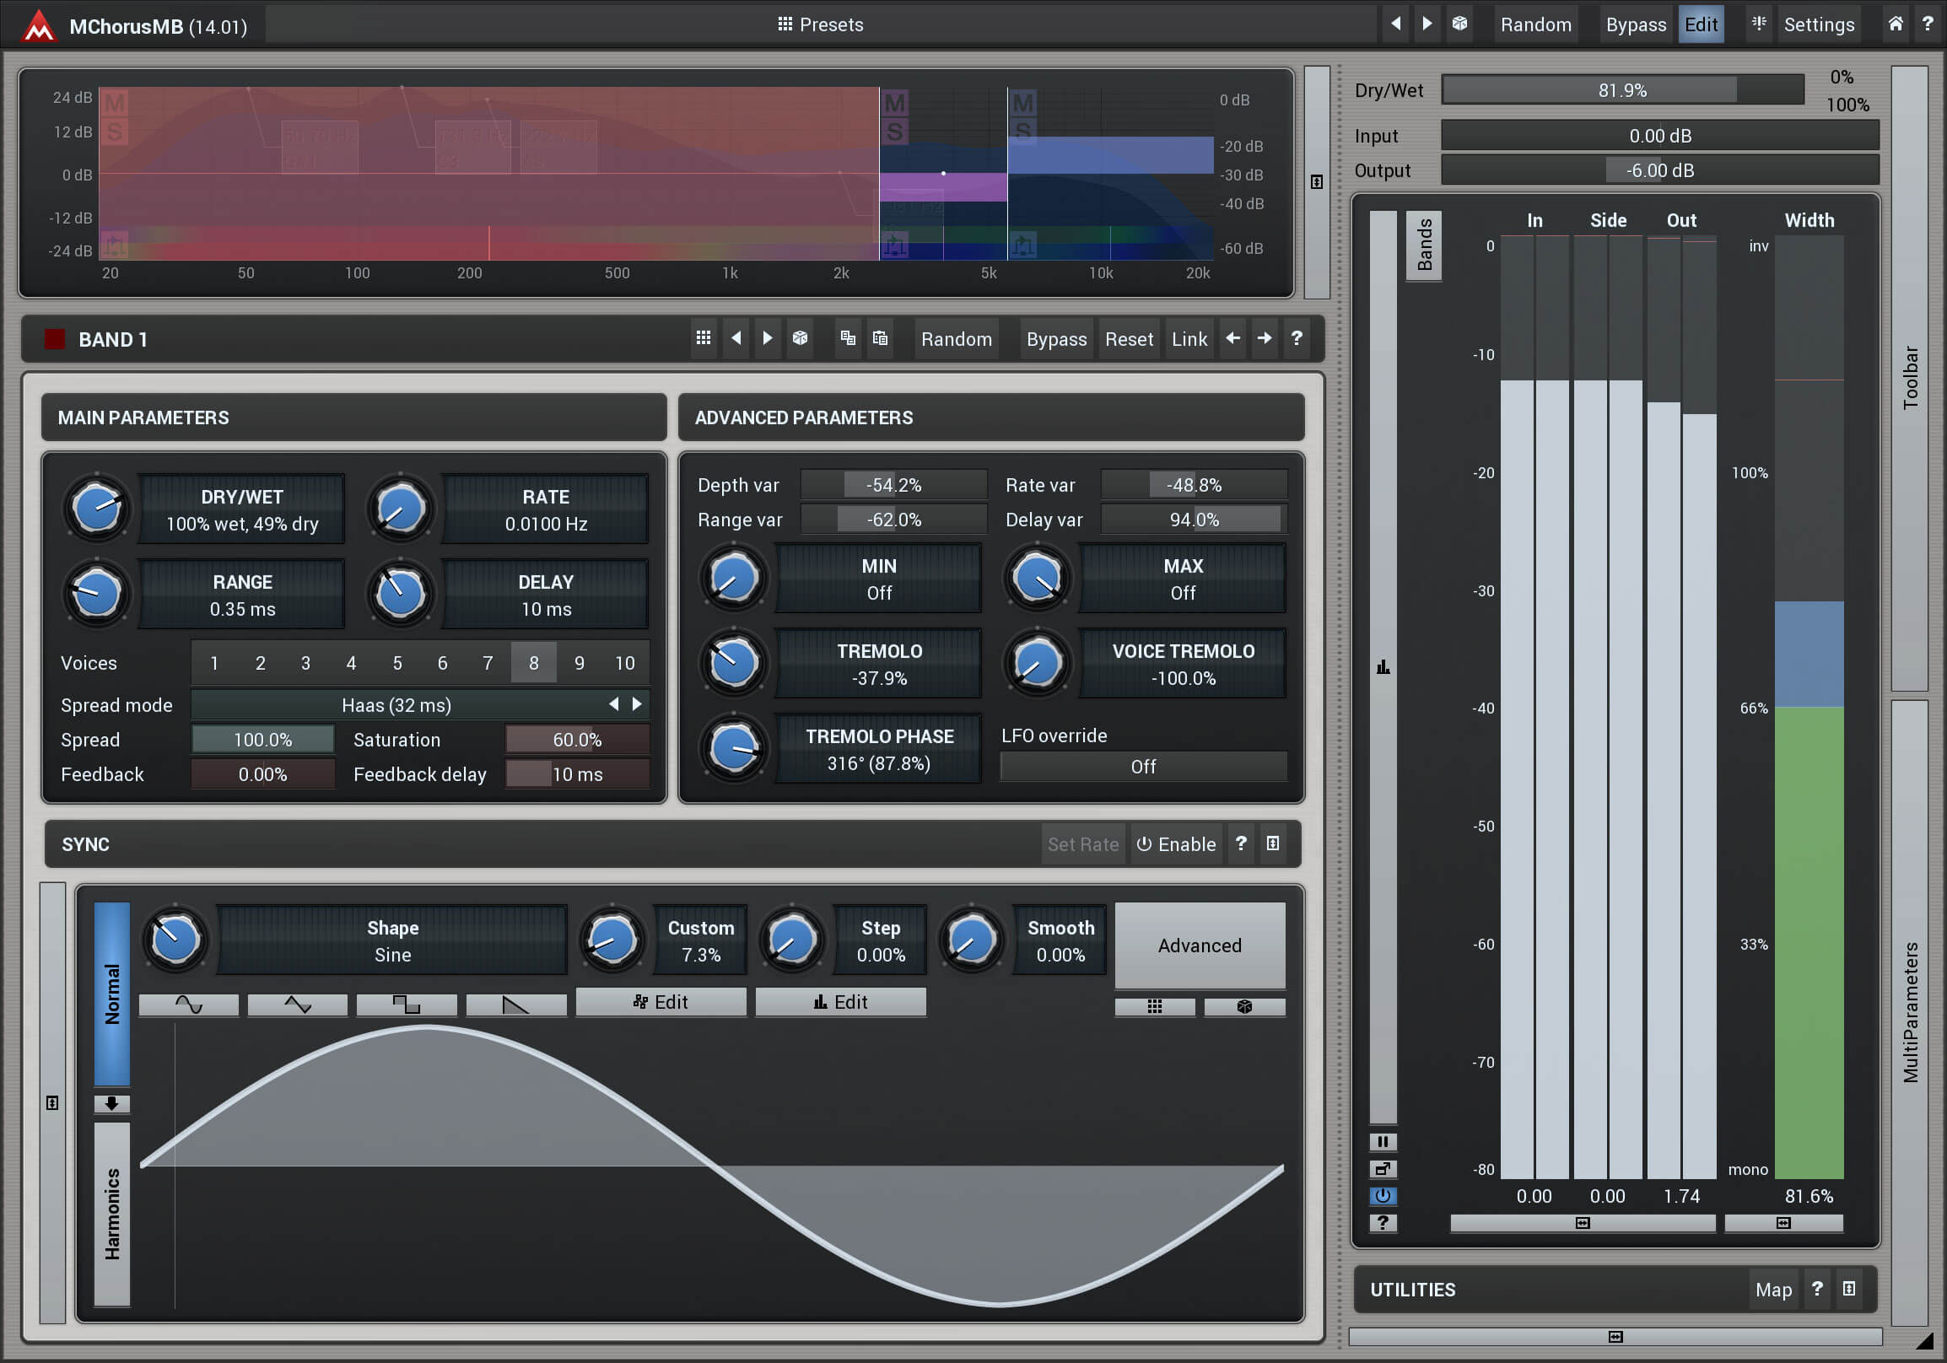1947x1363 pixels.
Task: Switch to the Harmonics oscillator tab
Action: click(112, 1214)
